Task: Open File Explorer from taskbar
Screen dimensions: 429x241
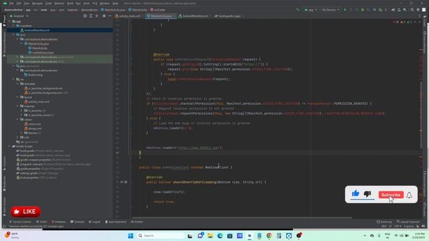Action: coord(210,236)
